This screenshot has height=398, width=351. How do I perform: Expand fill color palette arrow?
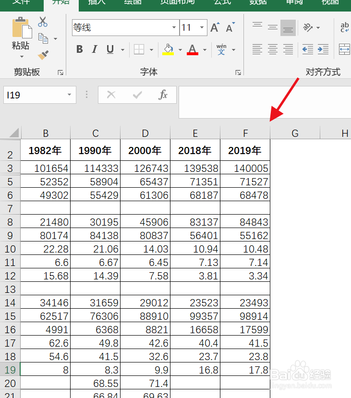coord(180,50)
